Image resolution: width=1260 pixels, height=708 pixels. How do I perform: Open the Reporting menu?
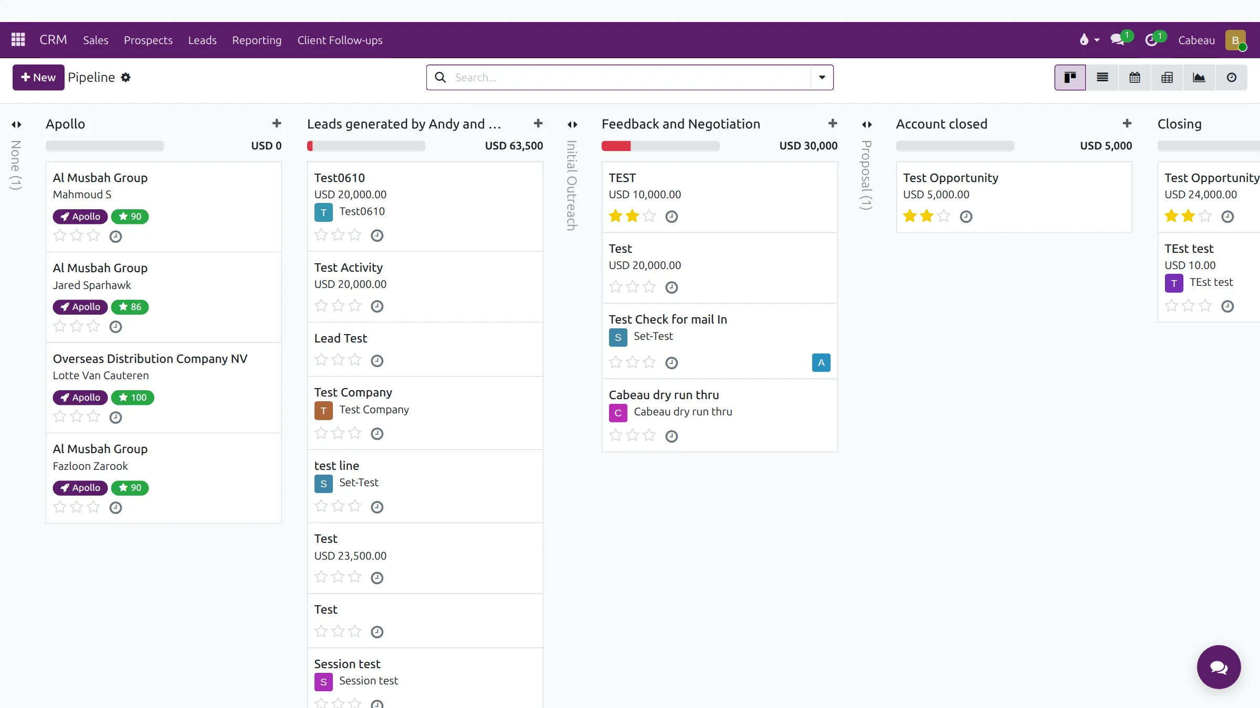pyautogui.click(x=257, y=40)
